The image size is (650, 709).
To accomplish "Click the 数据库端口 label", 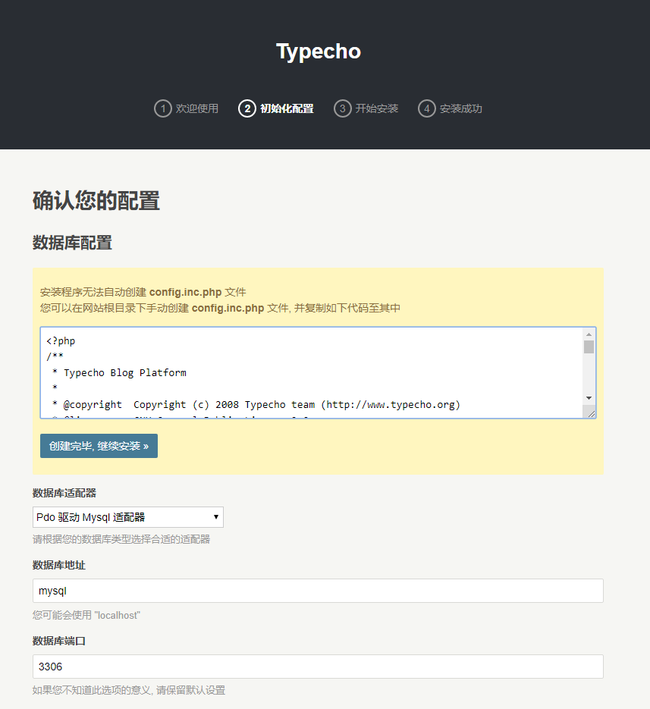I will coord(59,641).
